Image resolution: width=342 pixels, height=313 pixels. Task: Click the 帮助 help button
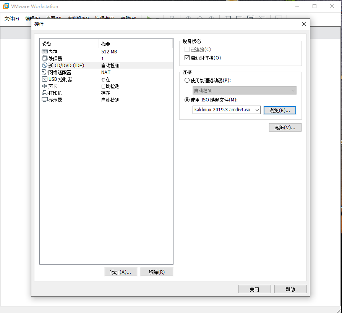(290, 289)
